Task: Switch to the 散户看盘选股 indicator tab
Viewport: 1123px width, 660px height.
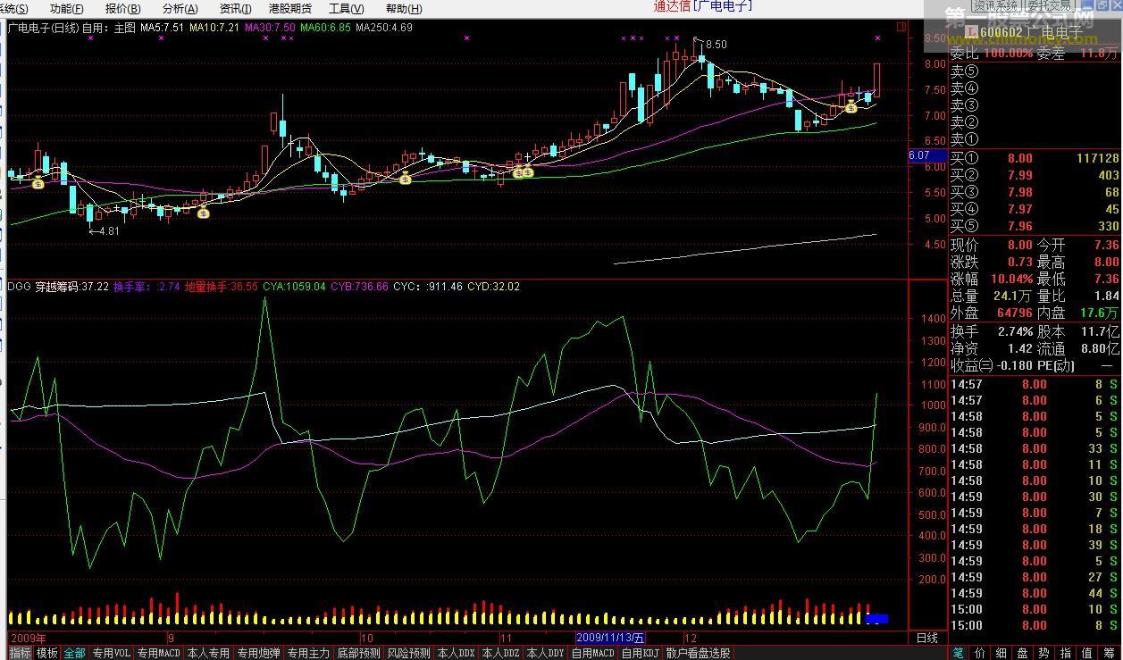Action: pos(698,653)
